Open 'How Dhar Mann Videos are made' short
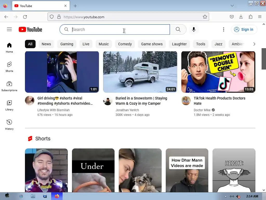The image size is (266, 200). [187, 170]
